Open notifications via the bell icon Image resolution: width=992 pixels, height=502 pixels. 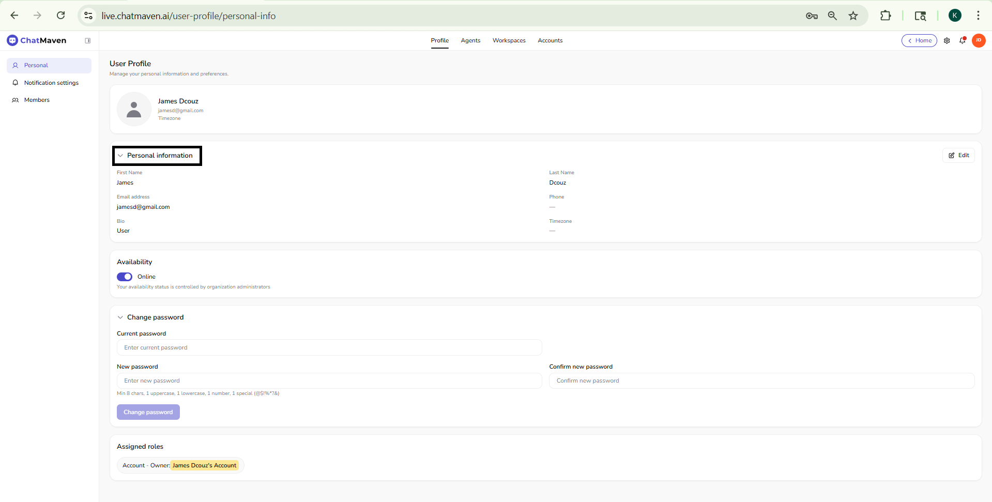coord(963,40)
